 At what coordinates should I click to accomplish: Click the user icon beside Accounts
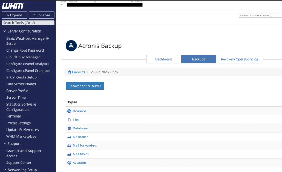pos(69,163)
